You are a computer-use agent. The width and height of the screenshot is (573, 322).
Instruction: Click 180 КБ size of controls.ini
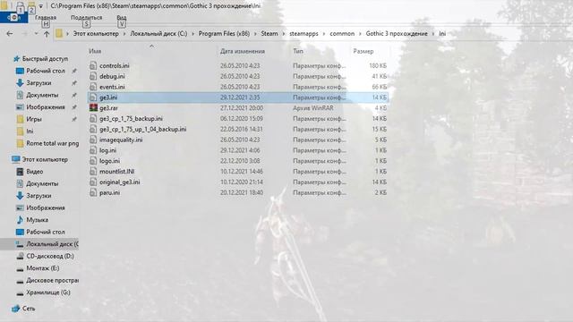(x=378, y=65)
